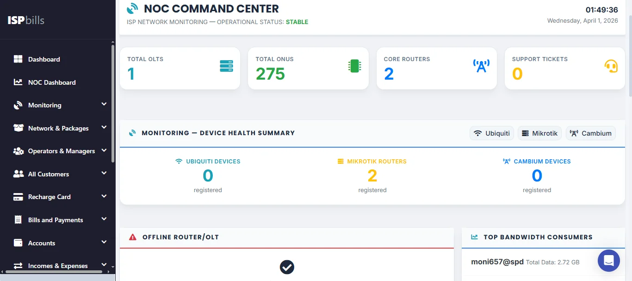
Task: Open the Intercom chat bubble icon
Action: [x=608, y=261]
